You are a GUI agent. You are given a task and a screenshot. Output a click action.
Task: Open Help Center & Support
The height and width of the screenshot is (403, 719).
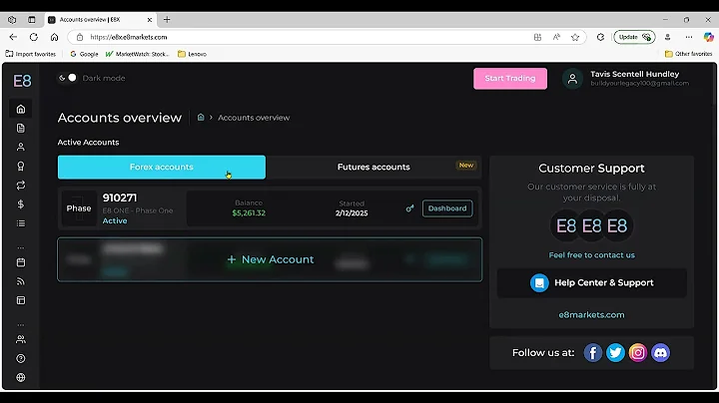click(591, 283)
